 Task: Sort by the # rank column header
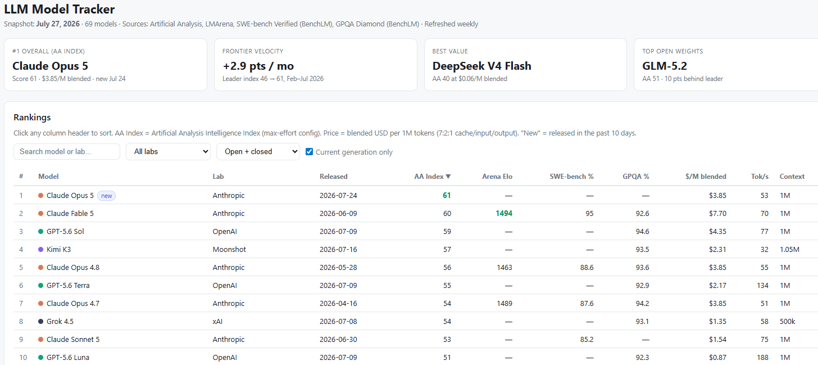21,176
